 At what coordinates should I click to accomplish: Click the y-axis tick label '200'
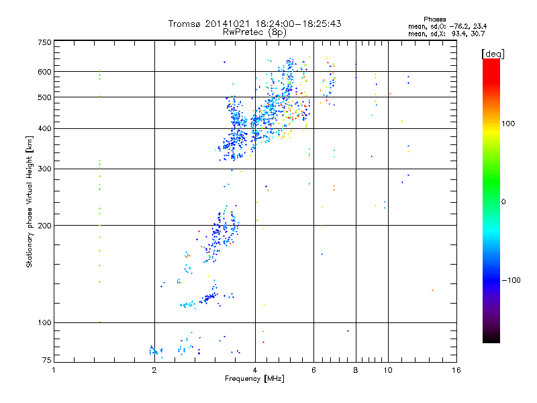pyautogui.click(x=45, y=226)
